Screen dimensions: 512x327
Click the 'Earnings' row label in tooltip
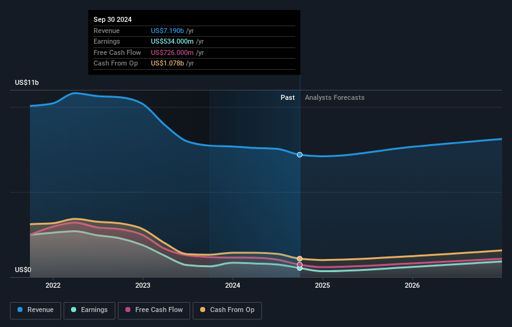tap(107, 41)
